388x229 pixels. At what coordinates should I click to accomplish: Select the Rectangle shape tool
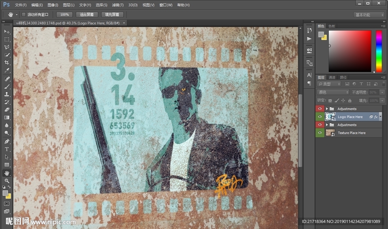tap(7, 165)
